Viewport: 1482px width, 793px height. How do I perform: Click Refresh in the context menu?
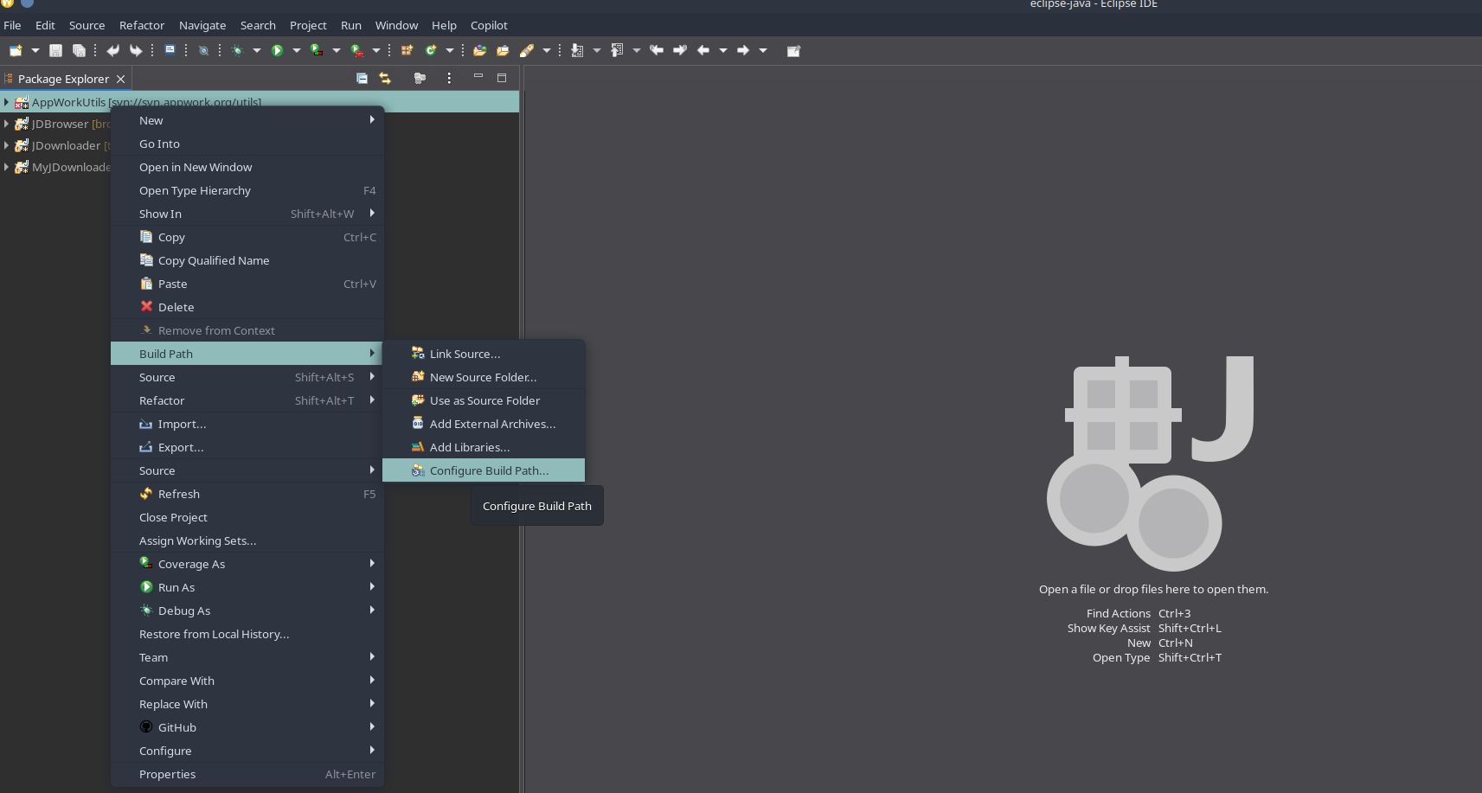pos(247,494)
